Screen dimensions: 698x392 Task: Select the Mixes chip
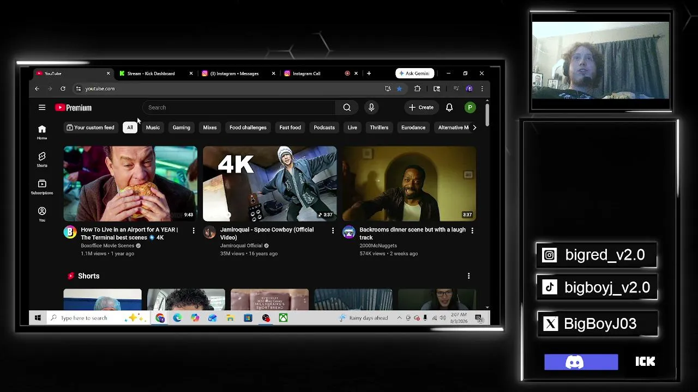tap(210, 127)
